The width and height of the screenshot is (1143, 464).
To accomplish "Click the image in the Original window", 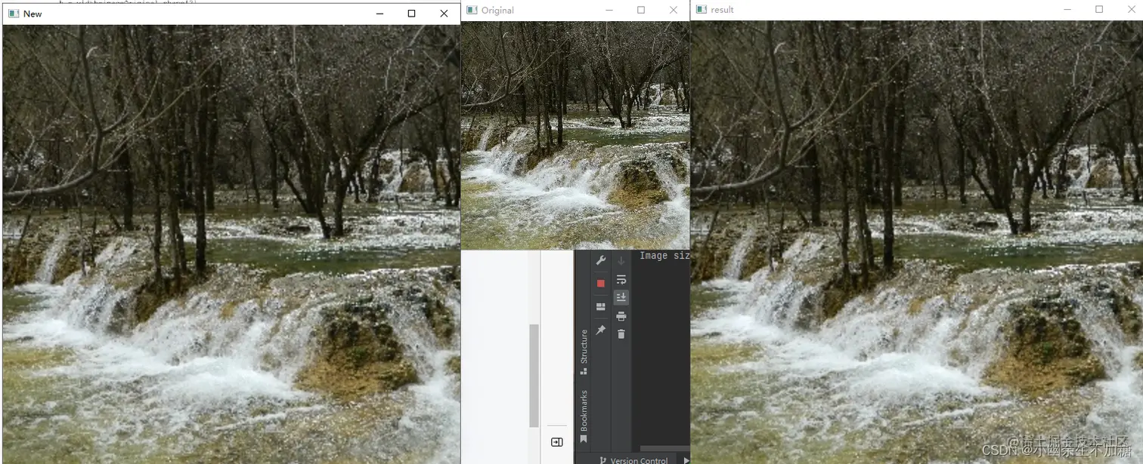I will (x=575, y=135).
